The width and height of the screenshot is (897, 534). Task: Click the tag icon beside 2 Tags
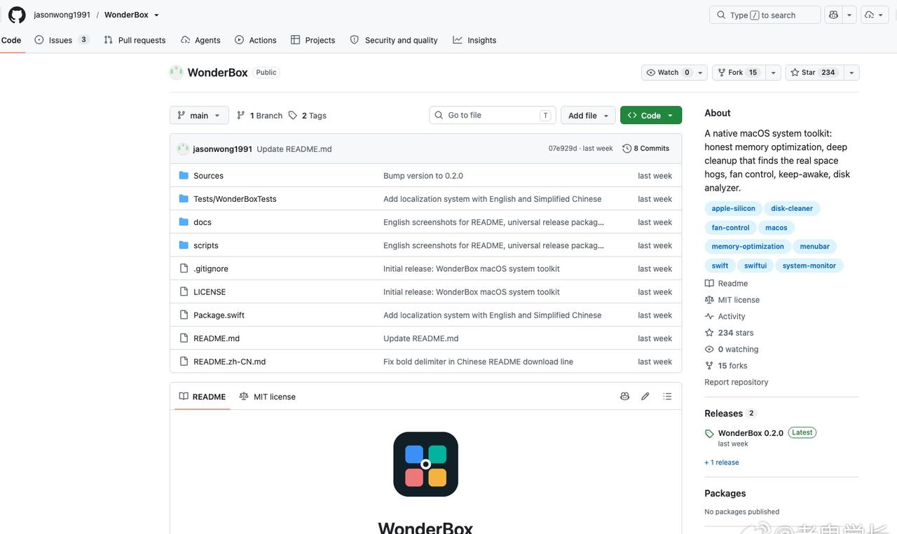[293, 116]
